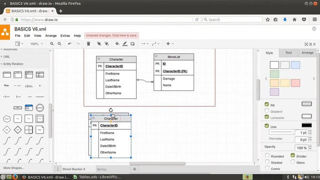Image resolution: width=320 pixels, height=180 pixels.
Task: Open More Shapes dialog
Action: coord(13,168)
